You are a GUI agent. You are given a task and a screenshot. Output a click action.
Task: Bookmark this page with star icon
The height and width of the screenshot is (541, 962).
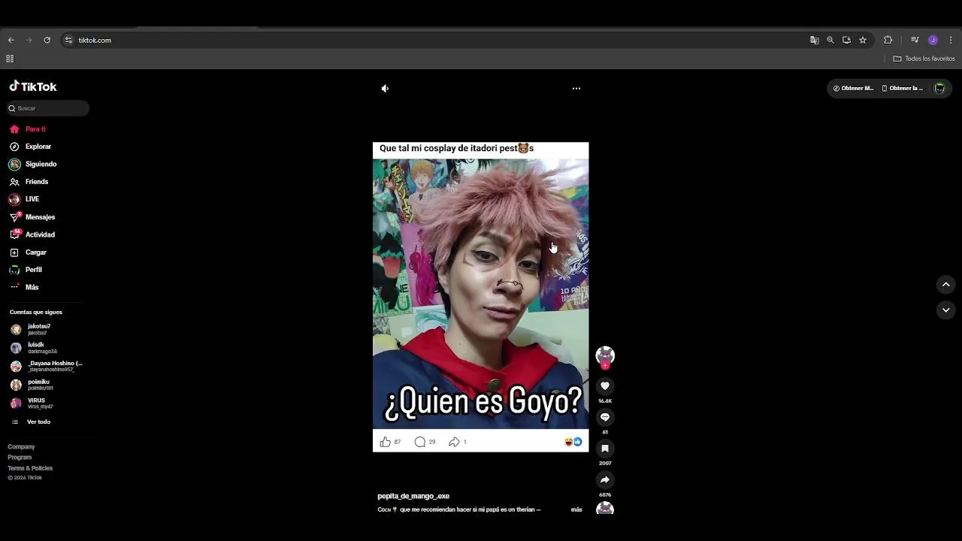(863, 41)
